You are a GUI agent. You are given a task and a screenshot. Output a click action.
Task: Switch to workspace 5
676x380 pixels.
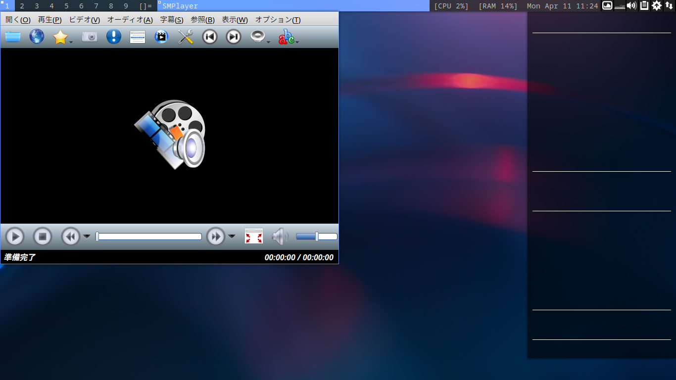67,6
